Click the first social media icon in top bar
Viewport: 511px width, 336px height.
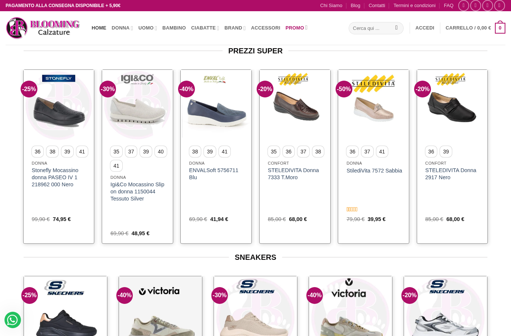[x=463, y=6]
